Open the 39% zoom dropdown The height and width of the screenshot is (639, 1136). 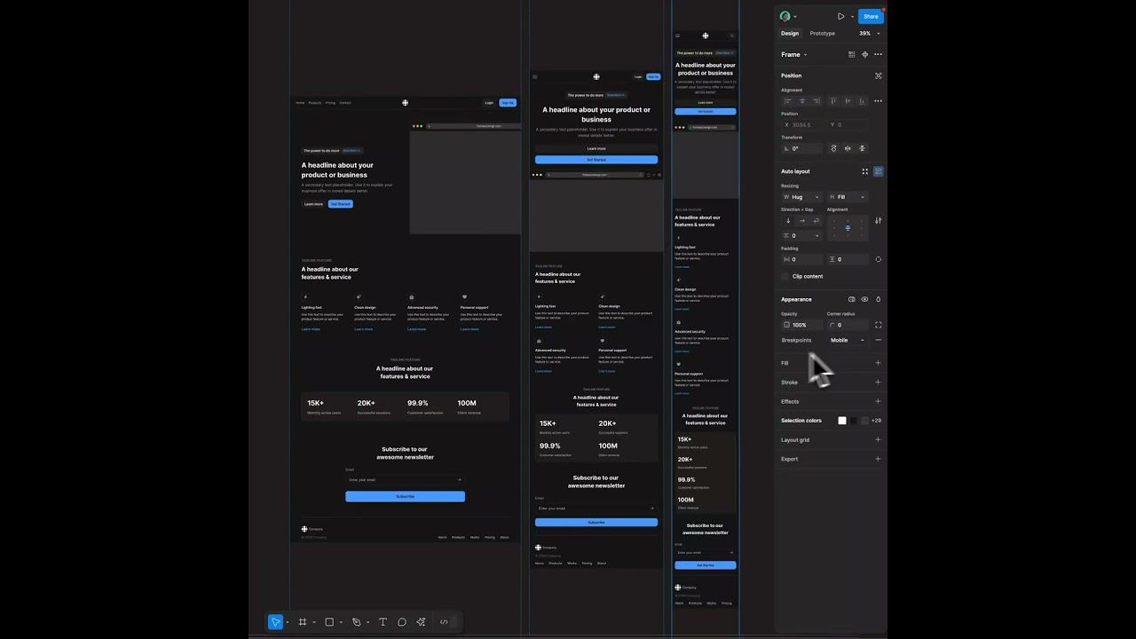pos(869,34)
